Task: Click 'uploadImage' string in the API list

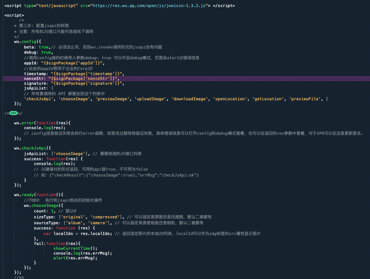Action: [150, 99]
